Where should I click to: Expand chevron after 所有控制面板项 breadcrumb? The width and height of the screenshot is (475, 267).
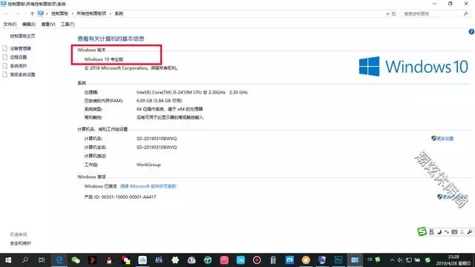coord(111,13)
